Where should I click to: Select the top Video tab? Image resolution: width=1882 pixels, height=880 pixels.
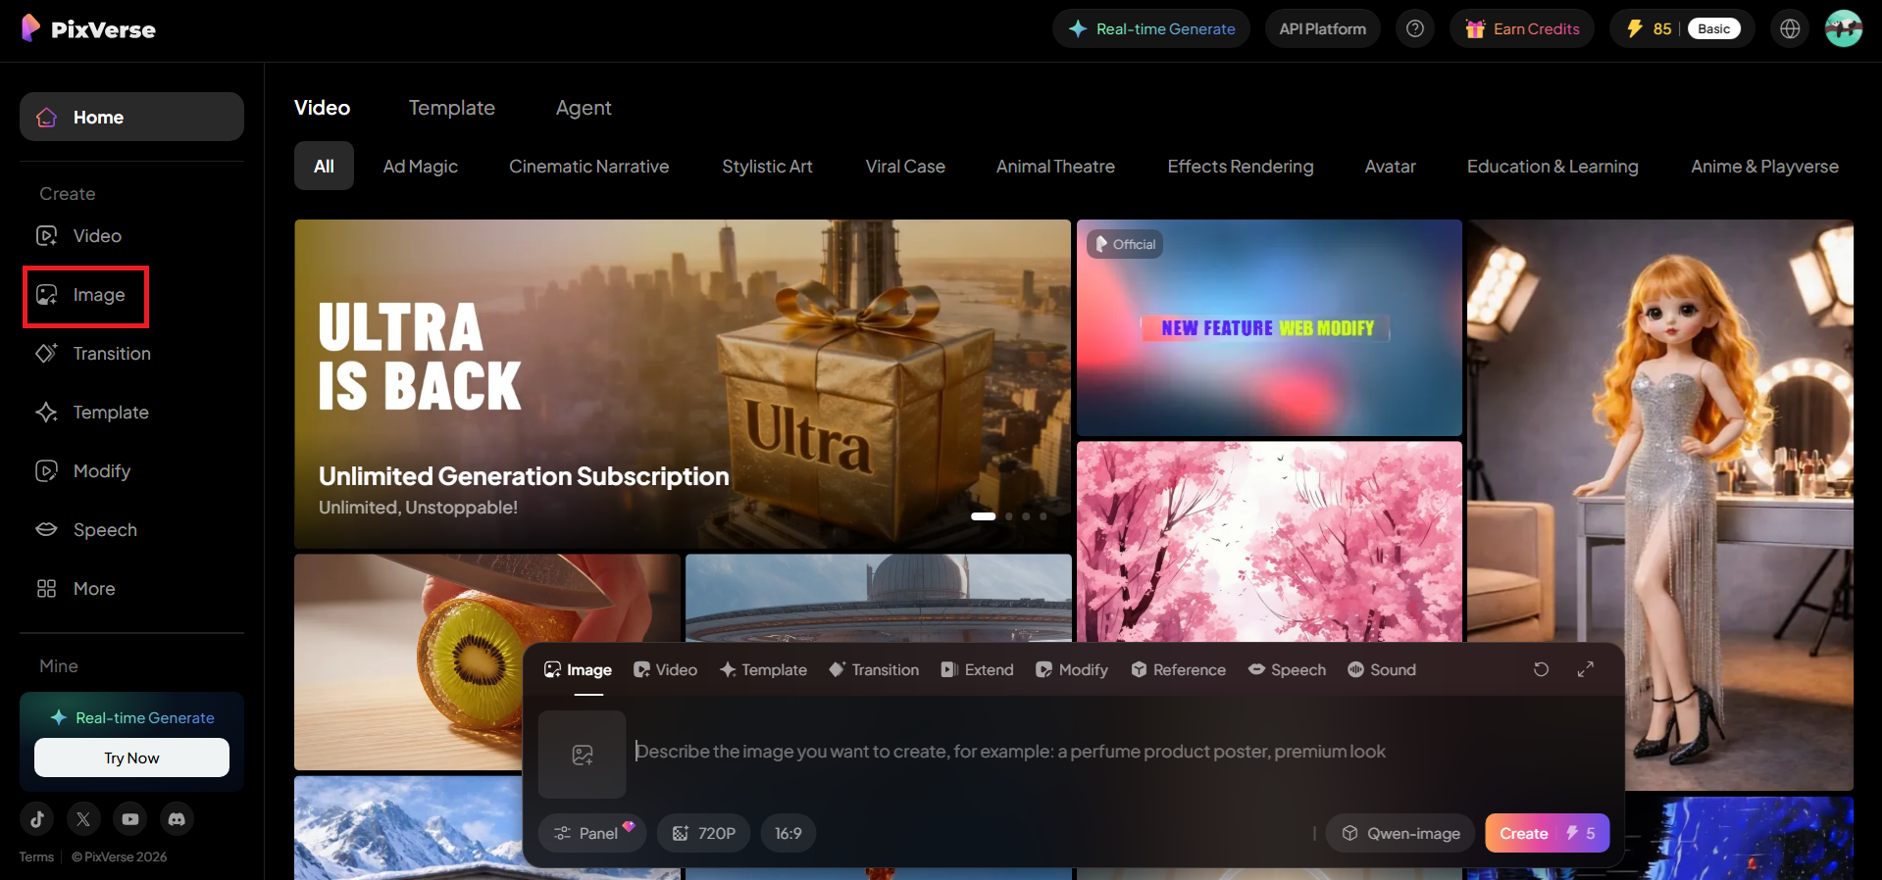pos(322,108)
